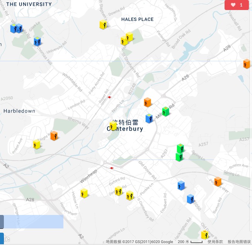
Task: Open the 报告地图错误 report link
Action: (x=239, y=242)
